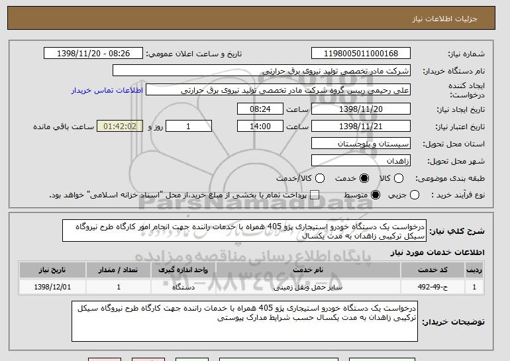Click the ایجاد کننده درخواست field

278,90
